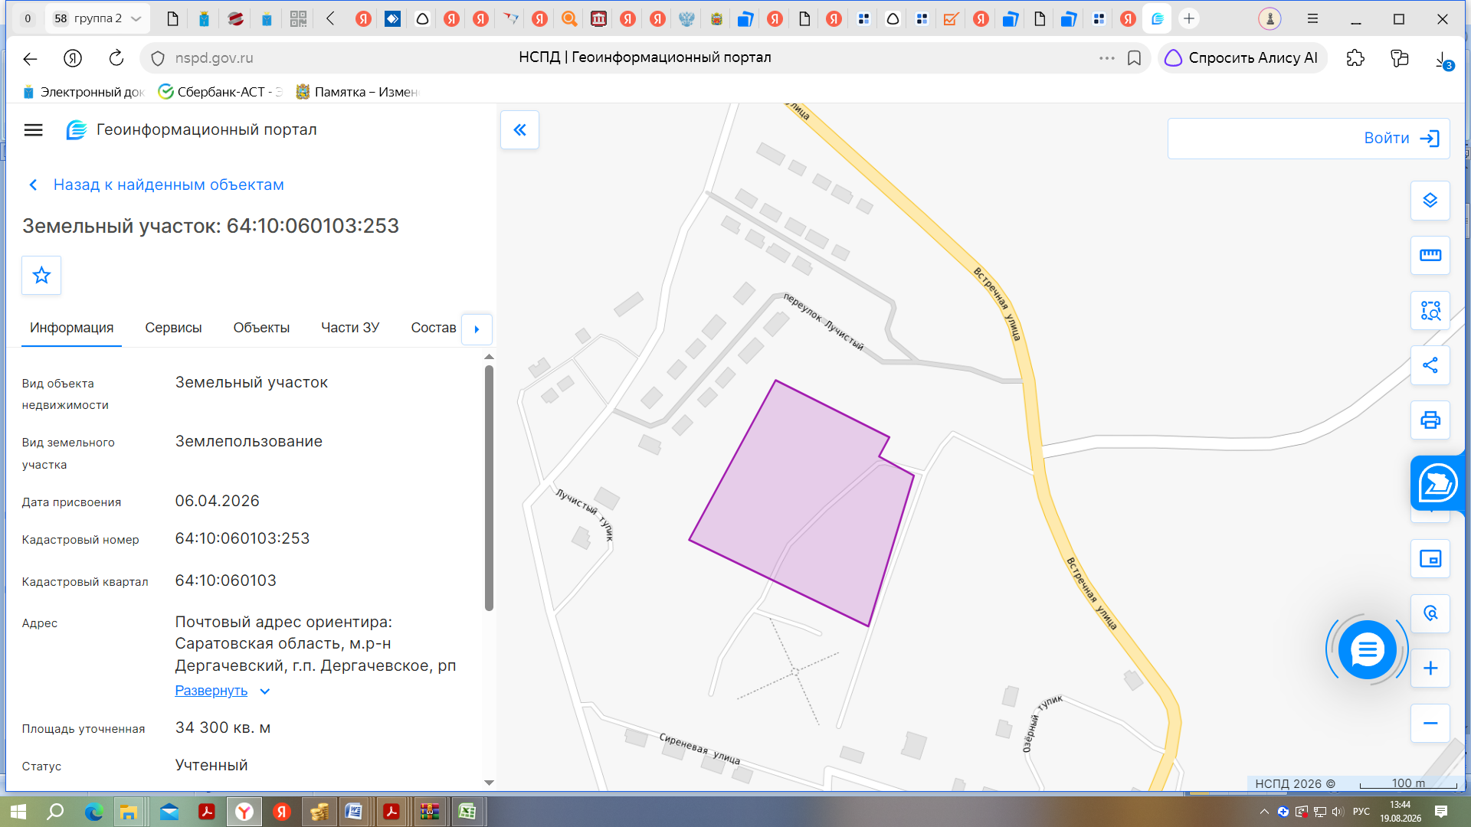Activate the area search selection tool

[1430, 310]
